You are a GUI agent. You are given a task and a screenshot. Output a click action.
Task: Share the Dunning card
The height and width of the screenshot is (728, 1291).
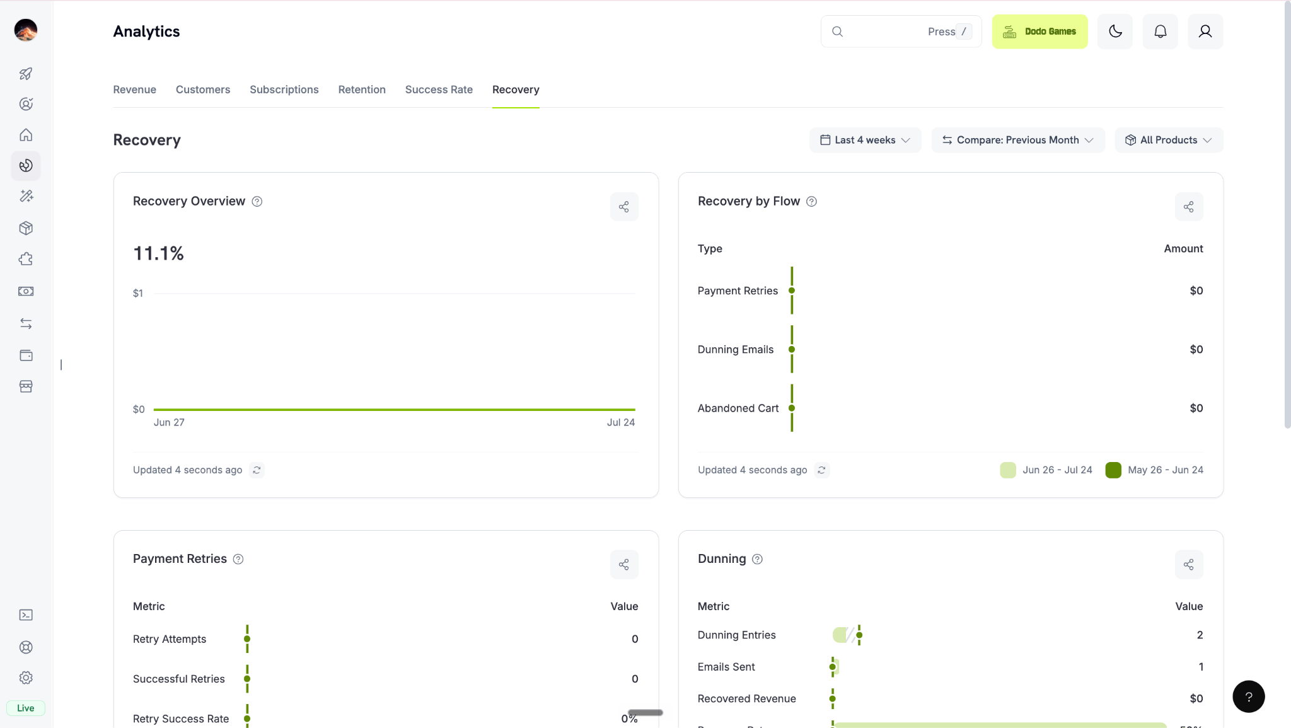(x=1189, y=565)
